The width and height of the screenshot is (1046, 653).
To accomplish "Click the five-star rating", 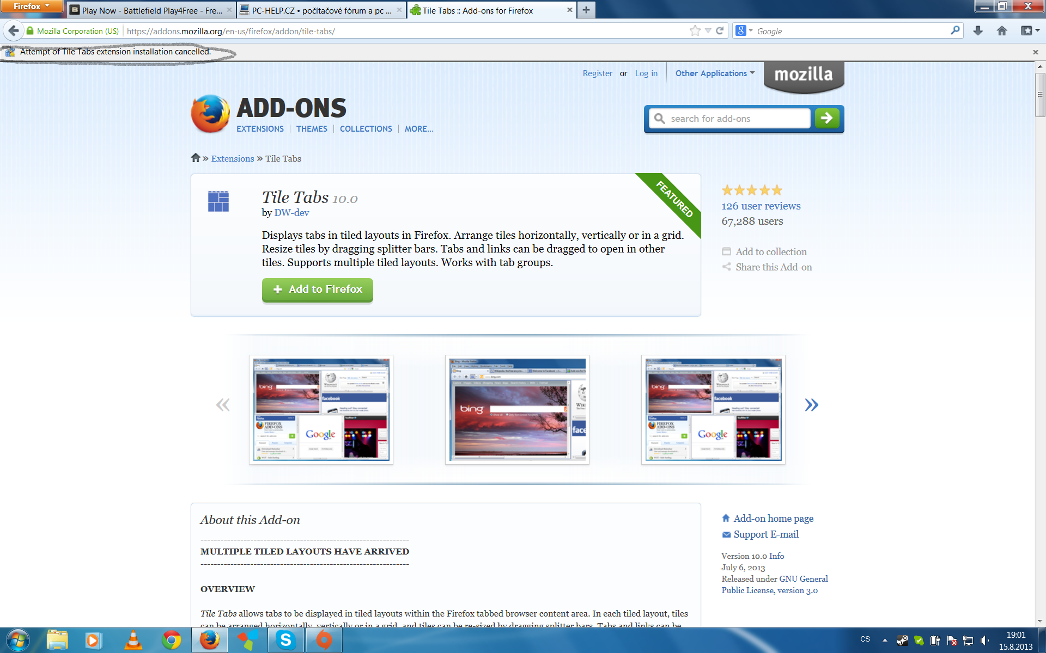I will 752,190.
